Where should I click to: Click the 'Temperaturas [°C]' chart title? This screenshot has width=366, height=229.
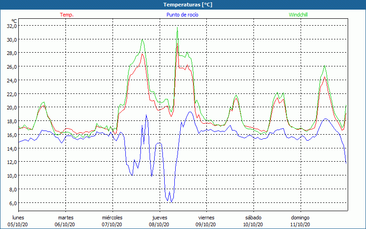(188, 5)
